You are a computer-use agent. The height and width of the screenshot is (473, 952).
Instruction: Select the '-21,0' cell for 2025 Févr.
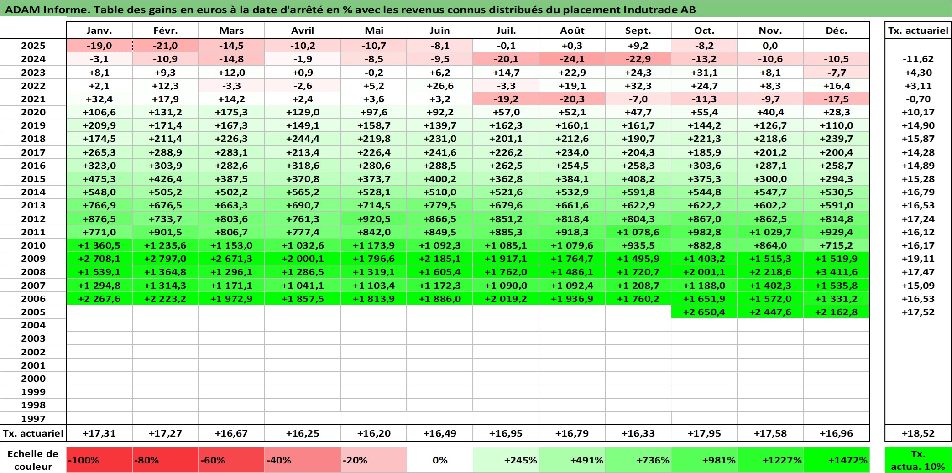click(165, 46)
